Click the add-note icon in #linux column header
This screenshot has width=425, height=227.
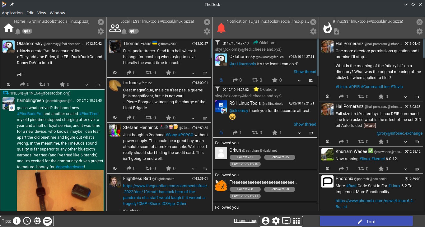click(x=337, y=31)
